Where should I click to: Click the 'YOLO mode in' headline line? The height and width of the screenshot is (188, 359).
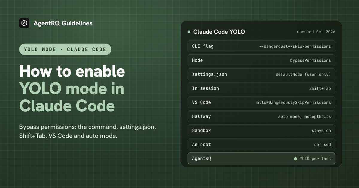[x=72, y=88]
